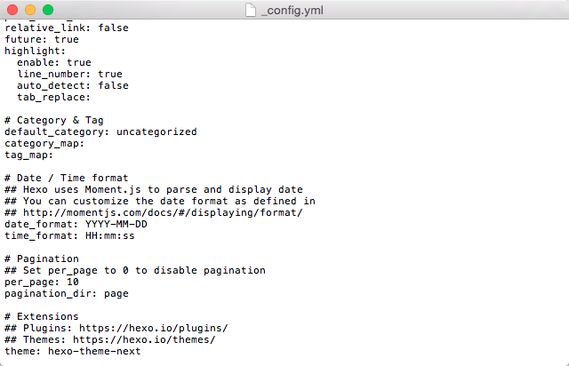This screenshot has width=569, height=366.
Task: Click the yellow minimize window button
Action: 30,10
